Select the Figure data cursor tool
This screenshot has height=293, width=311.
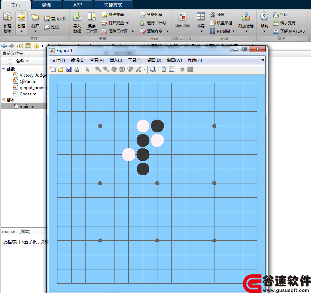click(x=130, y=69)
